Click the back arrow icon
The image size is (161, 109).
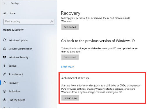coord(4,3)
